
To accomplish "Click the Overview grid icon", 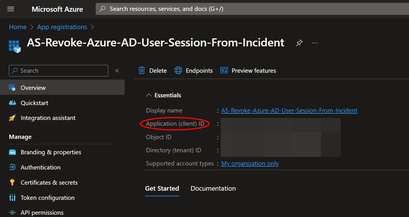I will pos(12,88).
